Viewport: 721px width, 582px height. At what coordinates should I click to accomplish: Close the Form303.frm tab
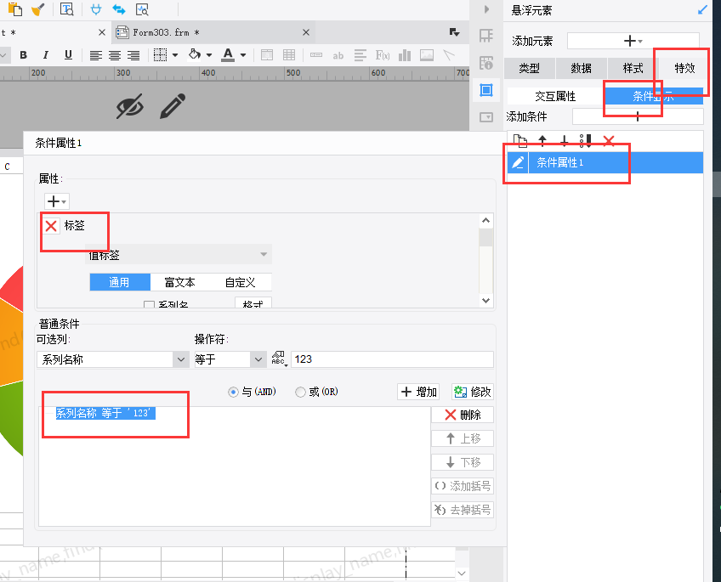(306, 32)
